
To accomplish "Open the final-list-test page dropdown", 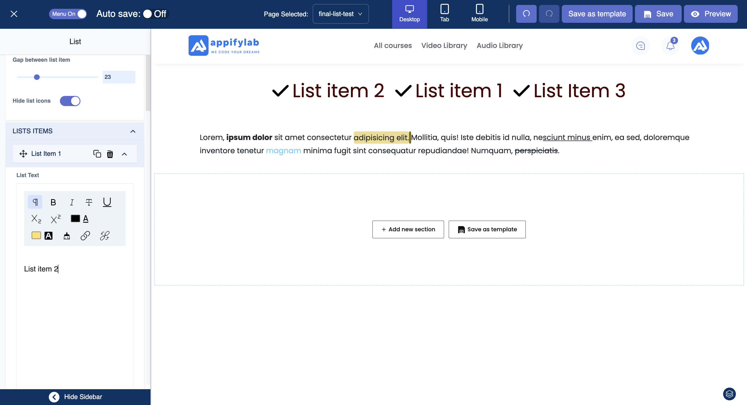I will [x=341, y=14].
